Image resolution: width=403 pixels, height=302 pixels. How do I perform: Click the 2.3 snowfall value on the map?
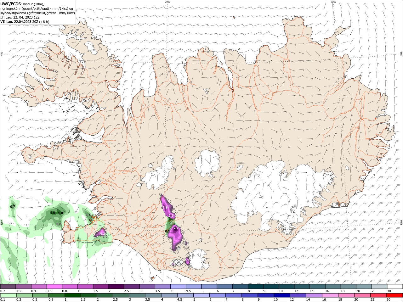point(171,216)
